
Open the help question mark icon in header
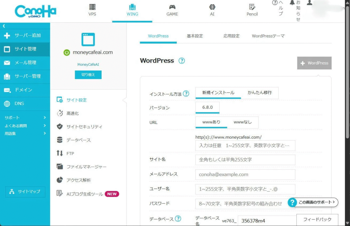point(275,3)
